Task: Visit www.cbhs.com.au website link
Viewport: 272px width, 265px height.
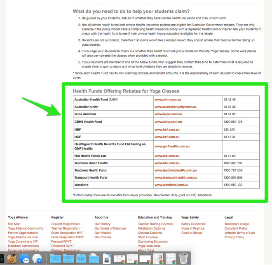Action: (x=168, y=122)
